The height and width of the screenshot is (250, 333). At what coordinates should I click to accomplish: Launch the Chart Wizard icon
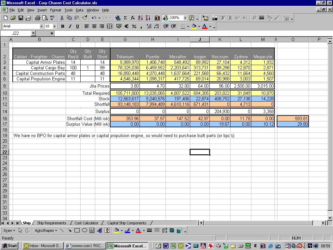point(157,18)
